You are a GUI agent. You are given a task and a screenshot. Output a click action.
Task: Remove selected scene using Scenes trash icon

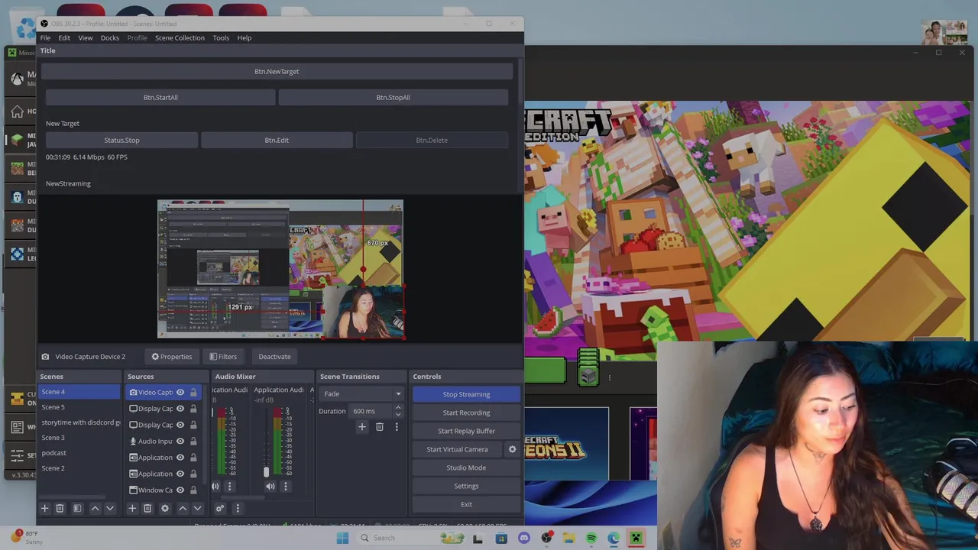pos(60,508)
